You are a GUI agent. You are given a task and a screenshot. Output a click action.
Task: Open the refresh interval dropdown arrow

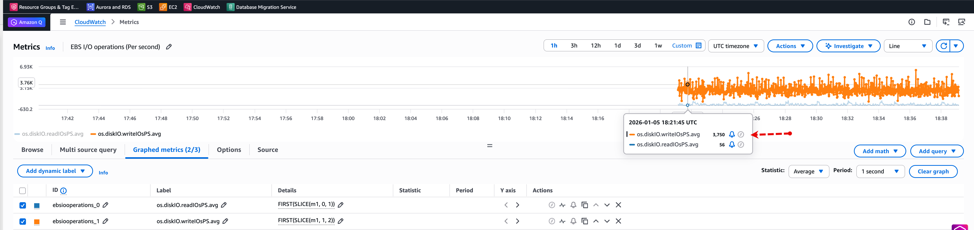click(x=956, y=46)
